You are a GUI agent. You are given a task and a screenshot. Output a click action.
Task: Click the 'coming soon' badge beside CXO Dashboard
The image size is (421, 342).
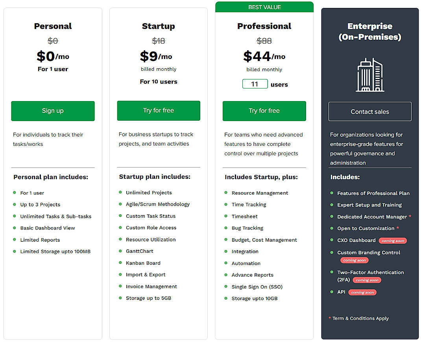click(x=393, y=241)
